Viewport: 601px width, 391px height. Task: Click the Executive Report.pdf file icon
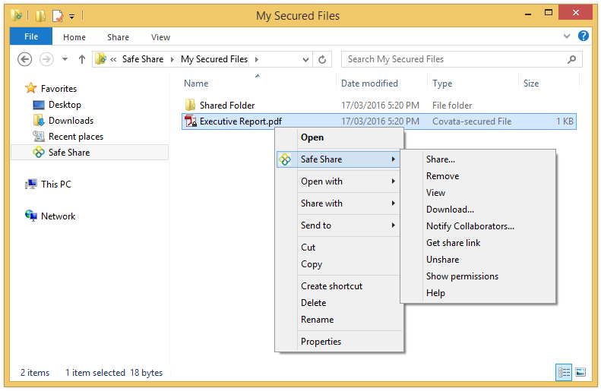pos(190,121)
